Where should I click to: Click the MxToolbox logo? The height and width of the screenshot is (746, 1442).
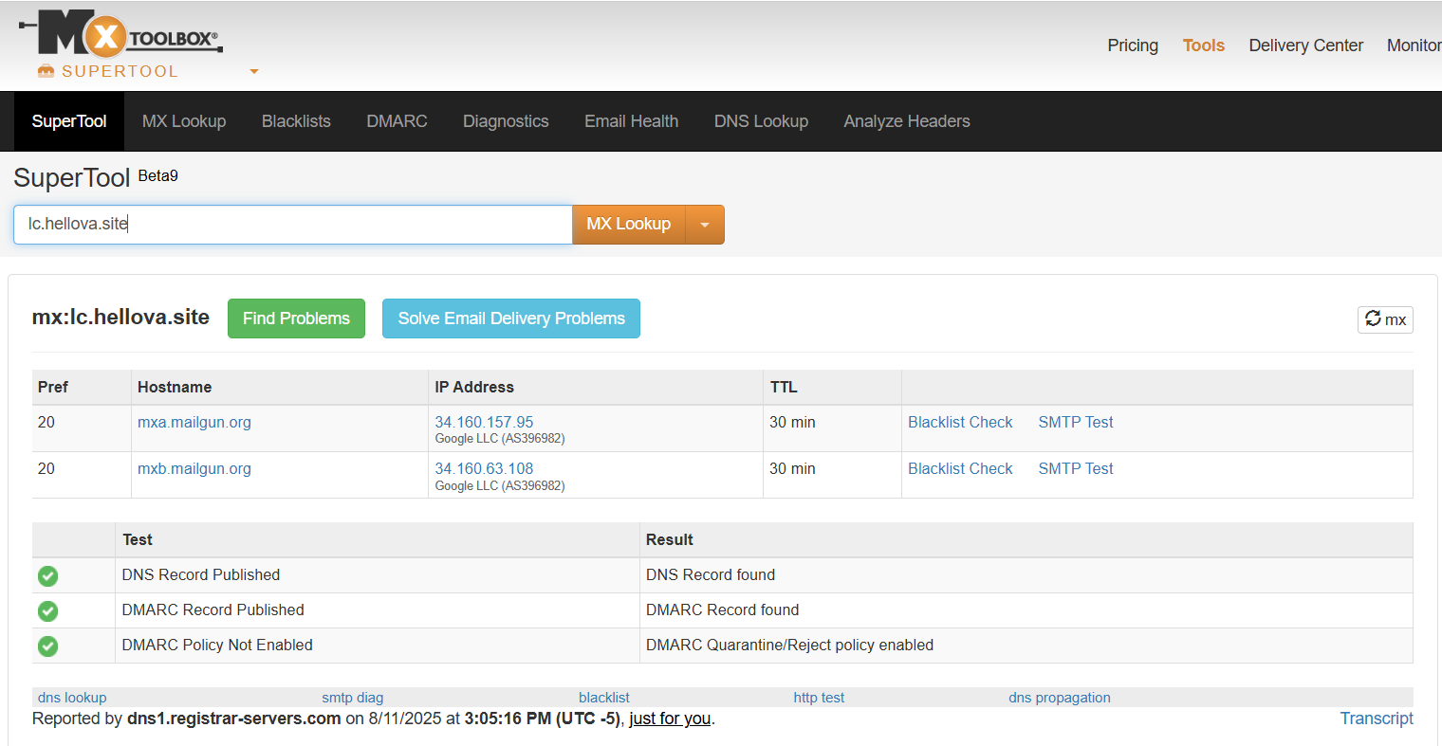[121, 35]
